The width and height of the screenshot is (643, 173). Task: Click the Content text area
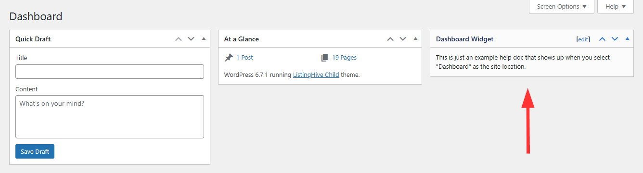(x=110, y=117)
